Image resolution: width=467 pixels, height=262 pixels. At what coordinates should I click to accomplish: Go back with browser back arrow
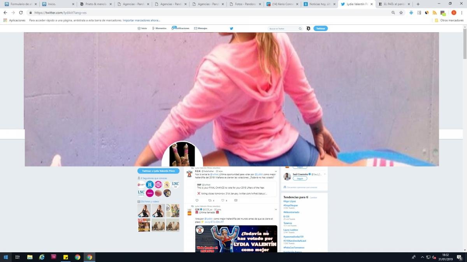pos(5,12)
